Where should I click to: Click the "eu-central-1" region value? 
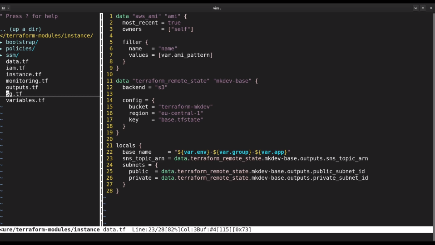[181, 113]
